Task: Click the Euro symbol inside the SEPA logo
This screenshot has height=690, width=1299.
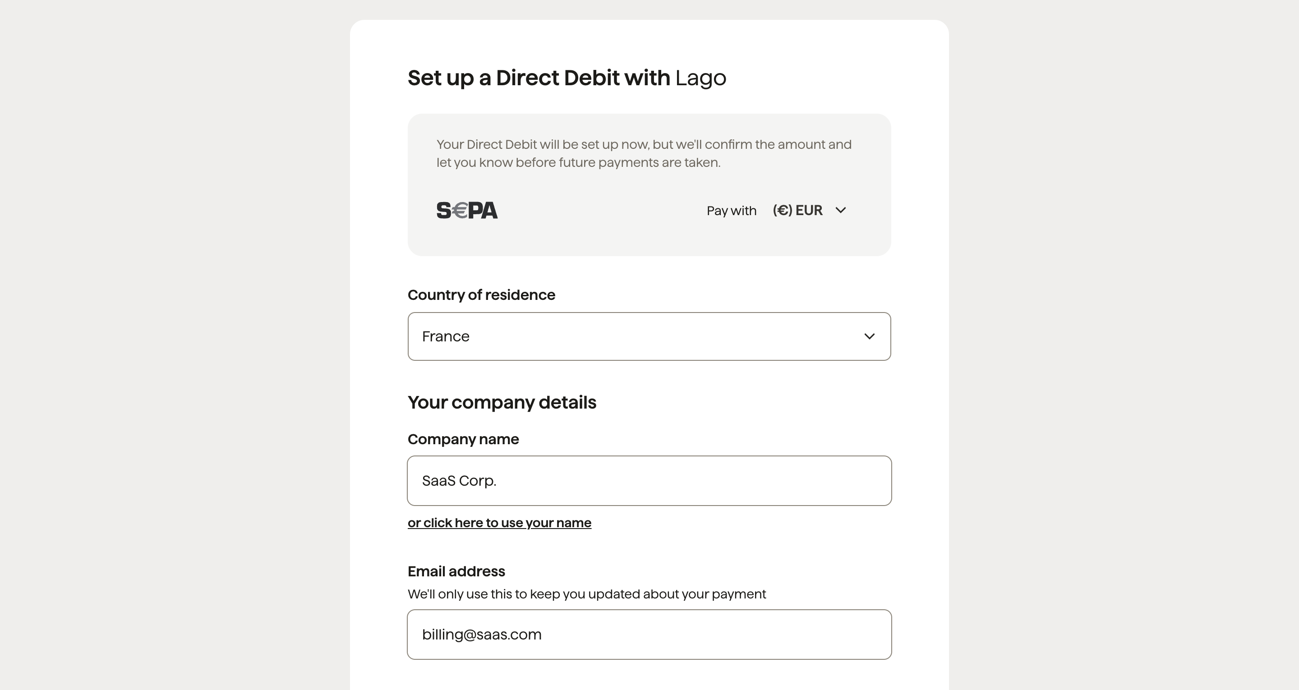Action: pyautogui.click(x=460, y=210)
